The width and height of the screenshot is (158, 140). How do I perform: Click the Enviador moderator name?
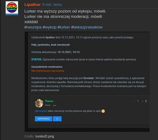pyautogui.click(x=89, y=78)
